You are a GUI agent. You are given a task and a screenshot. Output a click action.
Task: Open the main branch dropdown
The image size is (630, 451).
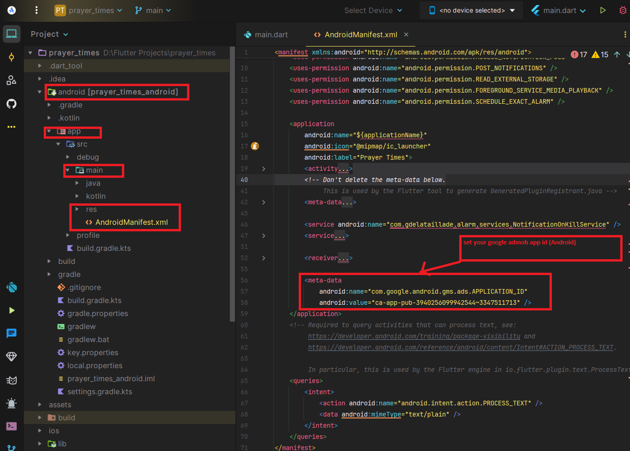point(153,10)
